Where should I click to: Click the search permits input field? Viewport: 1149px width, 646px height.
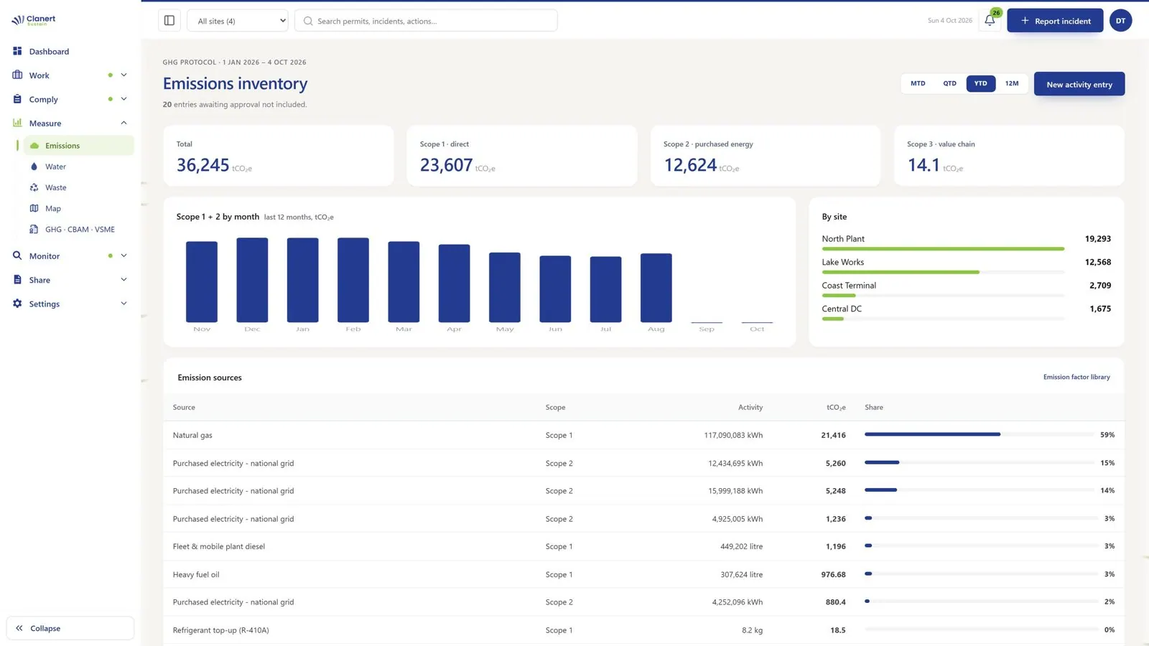pyautogui.click(x=426, y=21)
